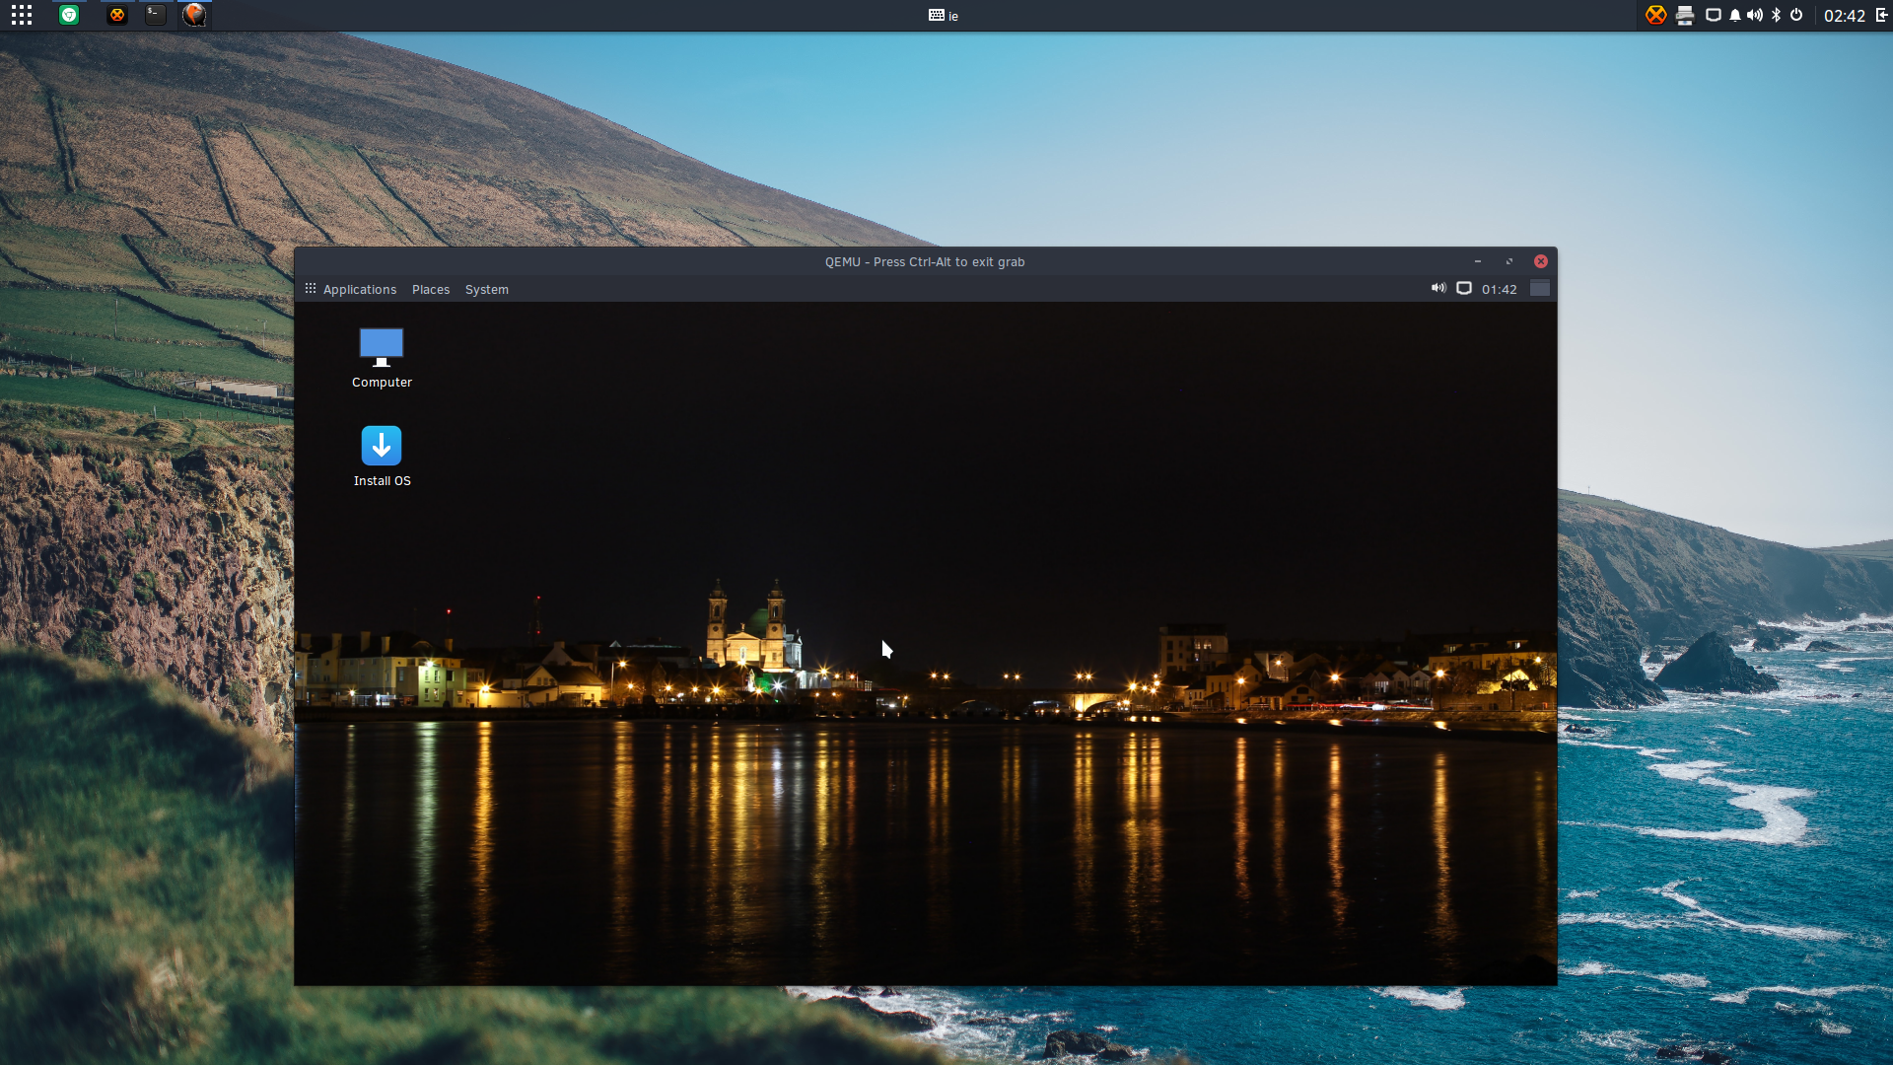Select the QEMU bird icon in taskbar
1893x1065 pixels.
(195, 15)
